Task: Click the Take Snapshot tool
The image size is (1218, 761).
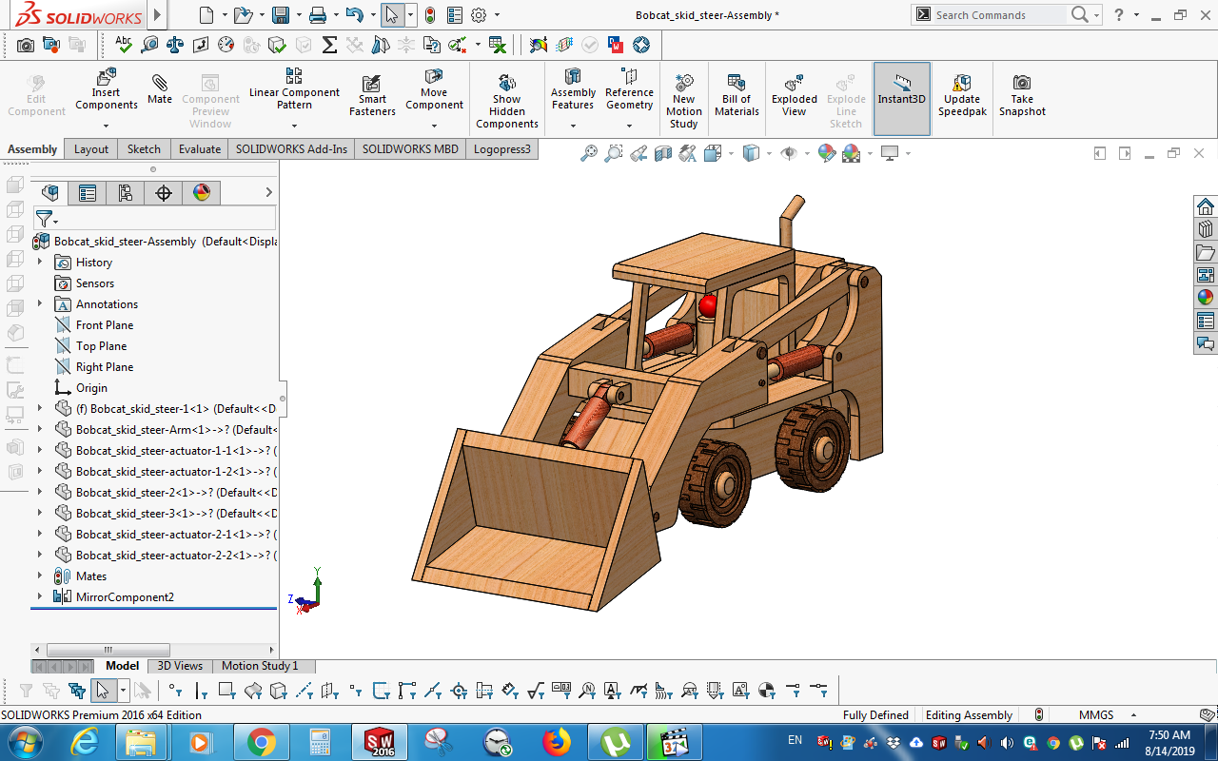Action: pos(1022,95)
